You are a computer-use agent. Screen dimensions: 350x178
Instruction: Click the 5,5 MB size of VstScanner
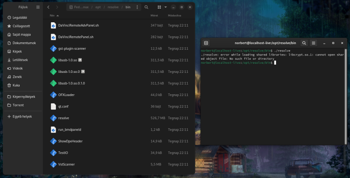156,164
